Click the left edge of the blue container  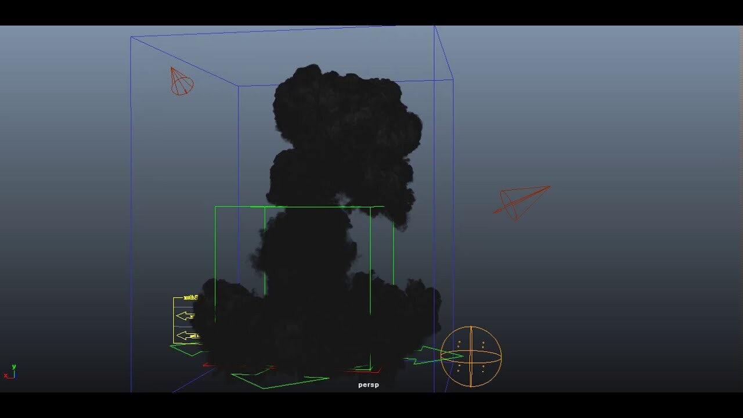[132, 203]
